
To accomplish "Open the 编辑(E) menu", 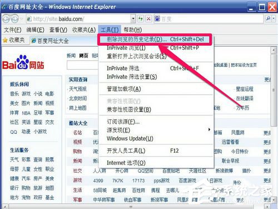I will pyautogui.click(x=35, y=30).
